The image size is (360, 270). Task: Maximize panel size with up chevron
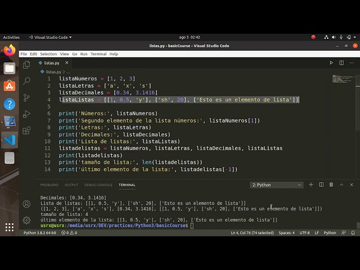341,184
